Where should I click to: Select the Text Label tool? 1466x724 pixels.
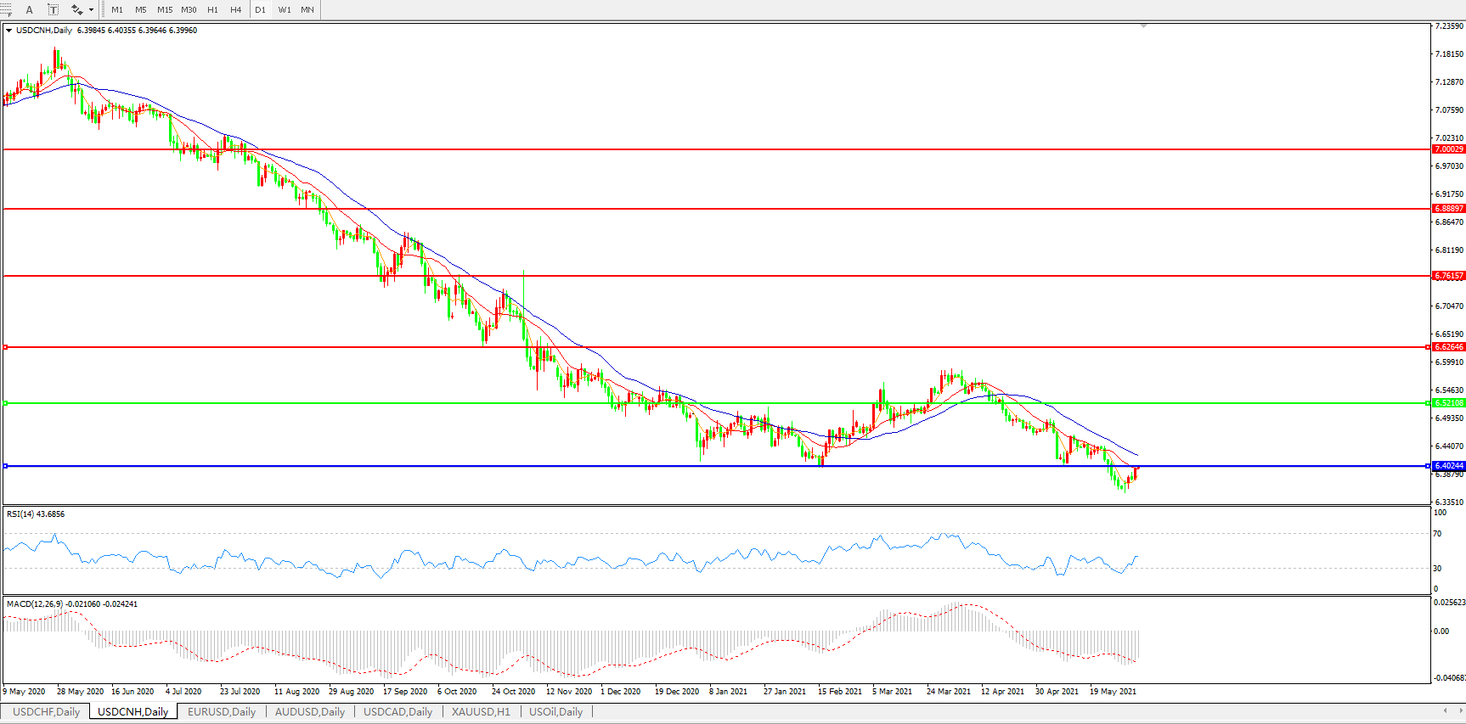pos(53,9)
